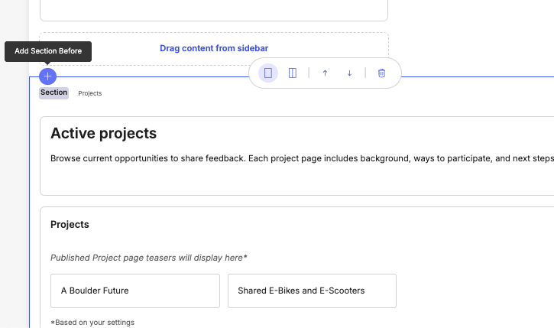
Task: Move the section down with arrow
Action: 349,73
